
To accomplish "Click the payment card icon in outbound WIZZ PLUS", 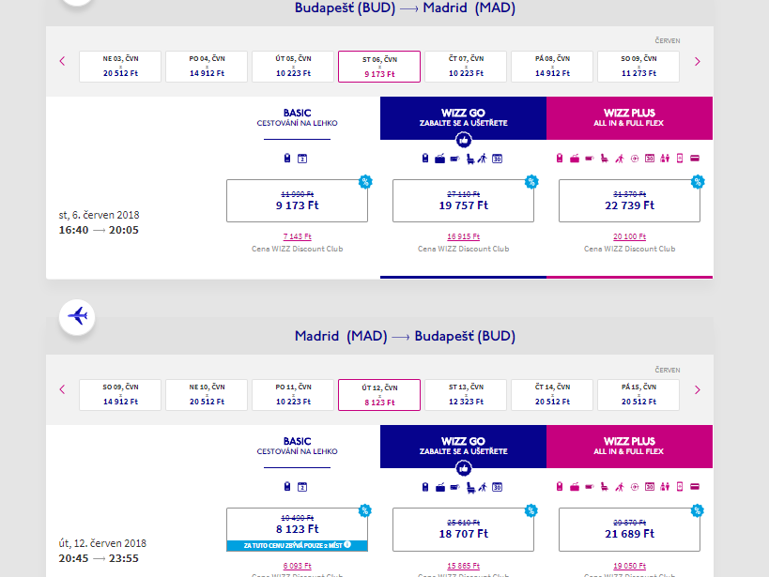I will tap(696, 158).
